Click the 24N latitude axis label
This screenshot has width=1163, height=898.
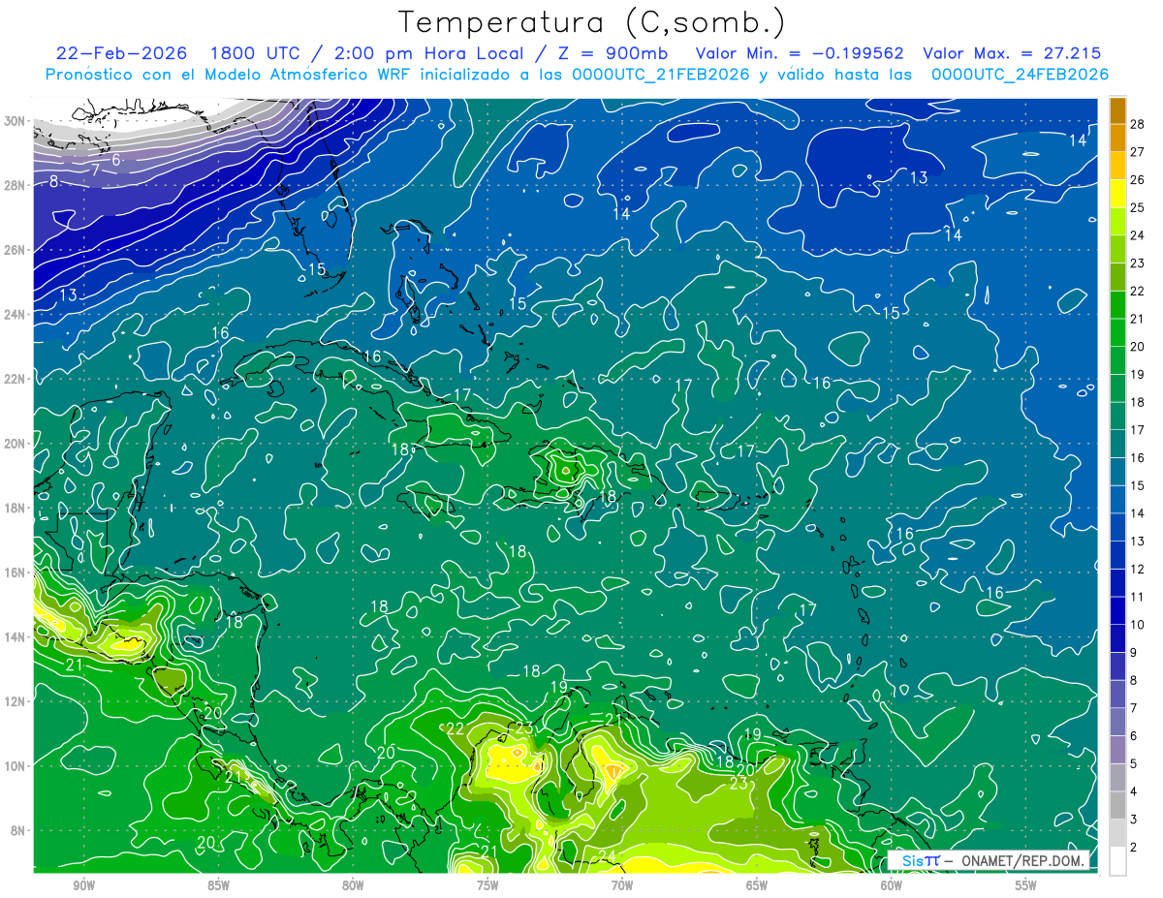[16, 314]
